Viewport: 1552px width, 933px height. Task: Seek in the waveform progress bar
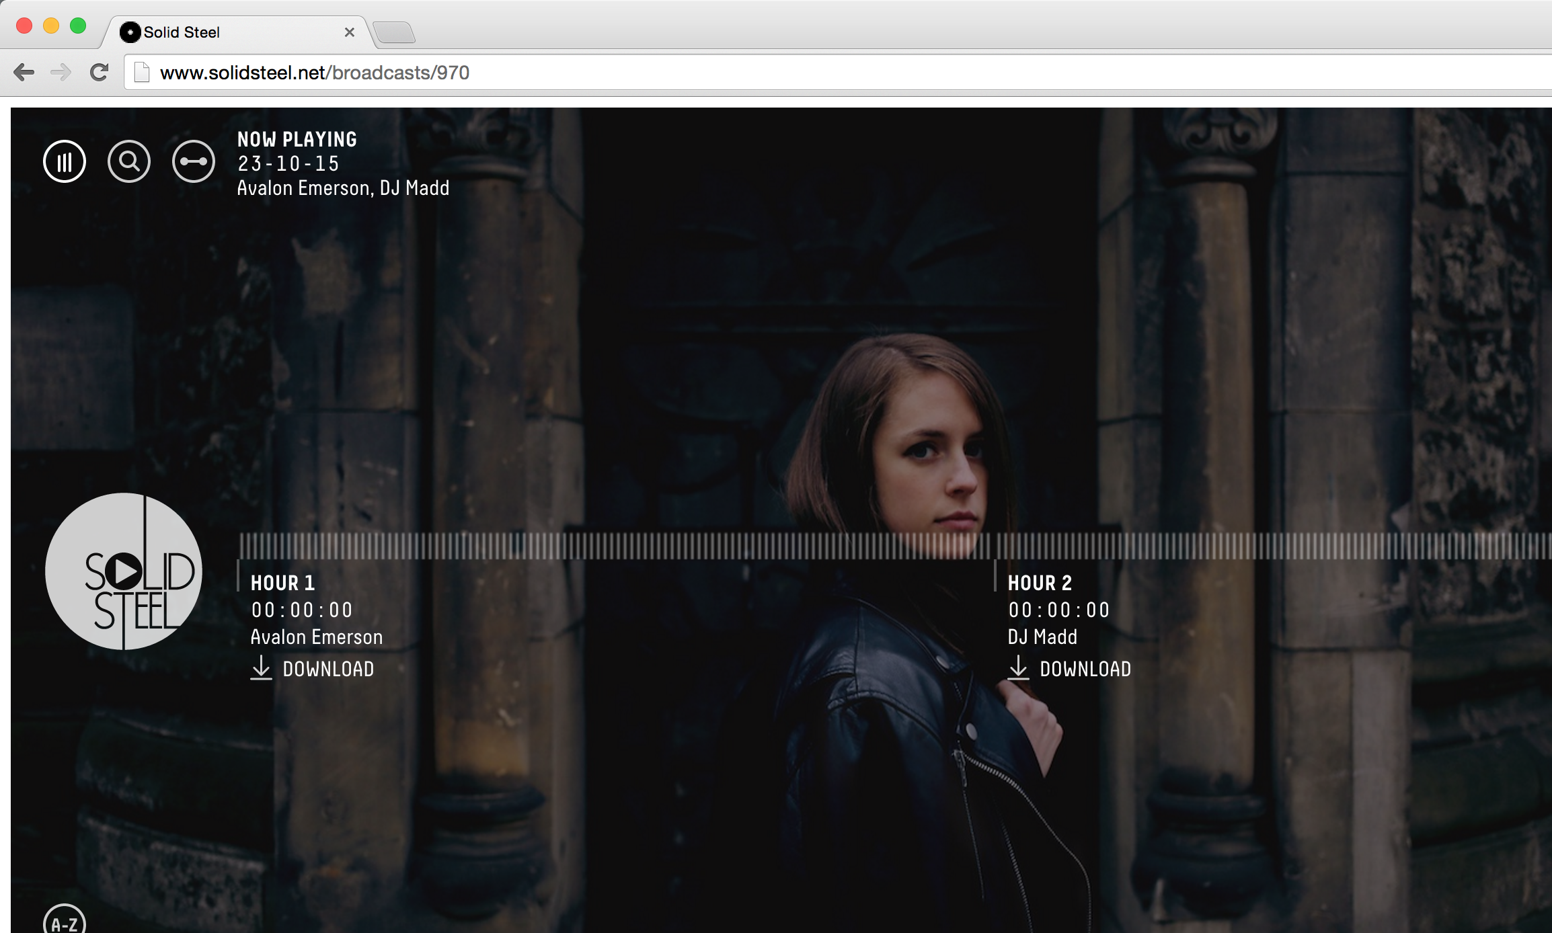672,546
